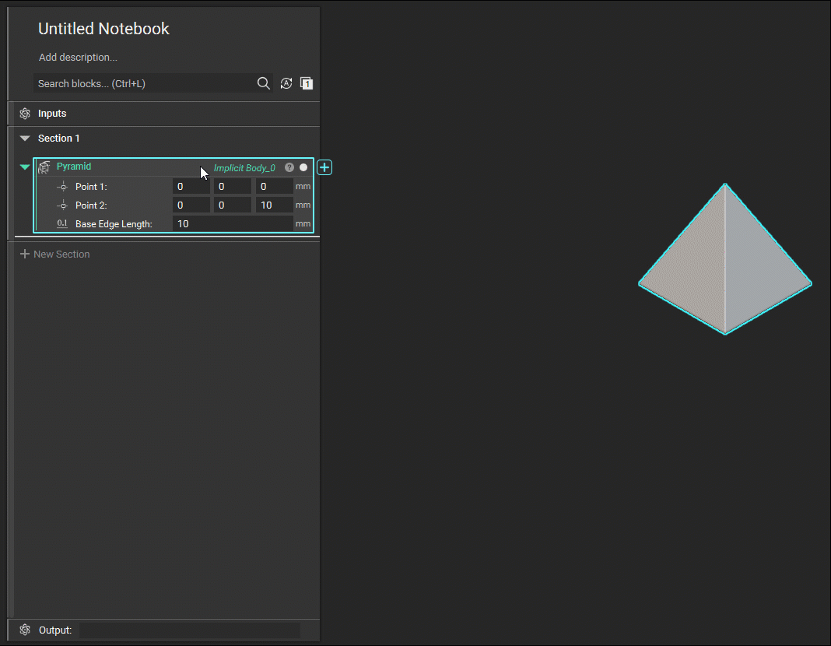831x646 pixels.
Task: Click the Point 1 crosshair icon
Action: (x=62, y=187)
